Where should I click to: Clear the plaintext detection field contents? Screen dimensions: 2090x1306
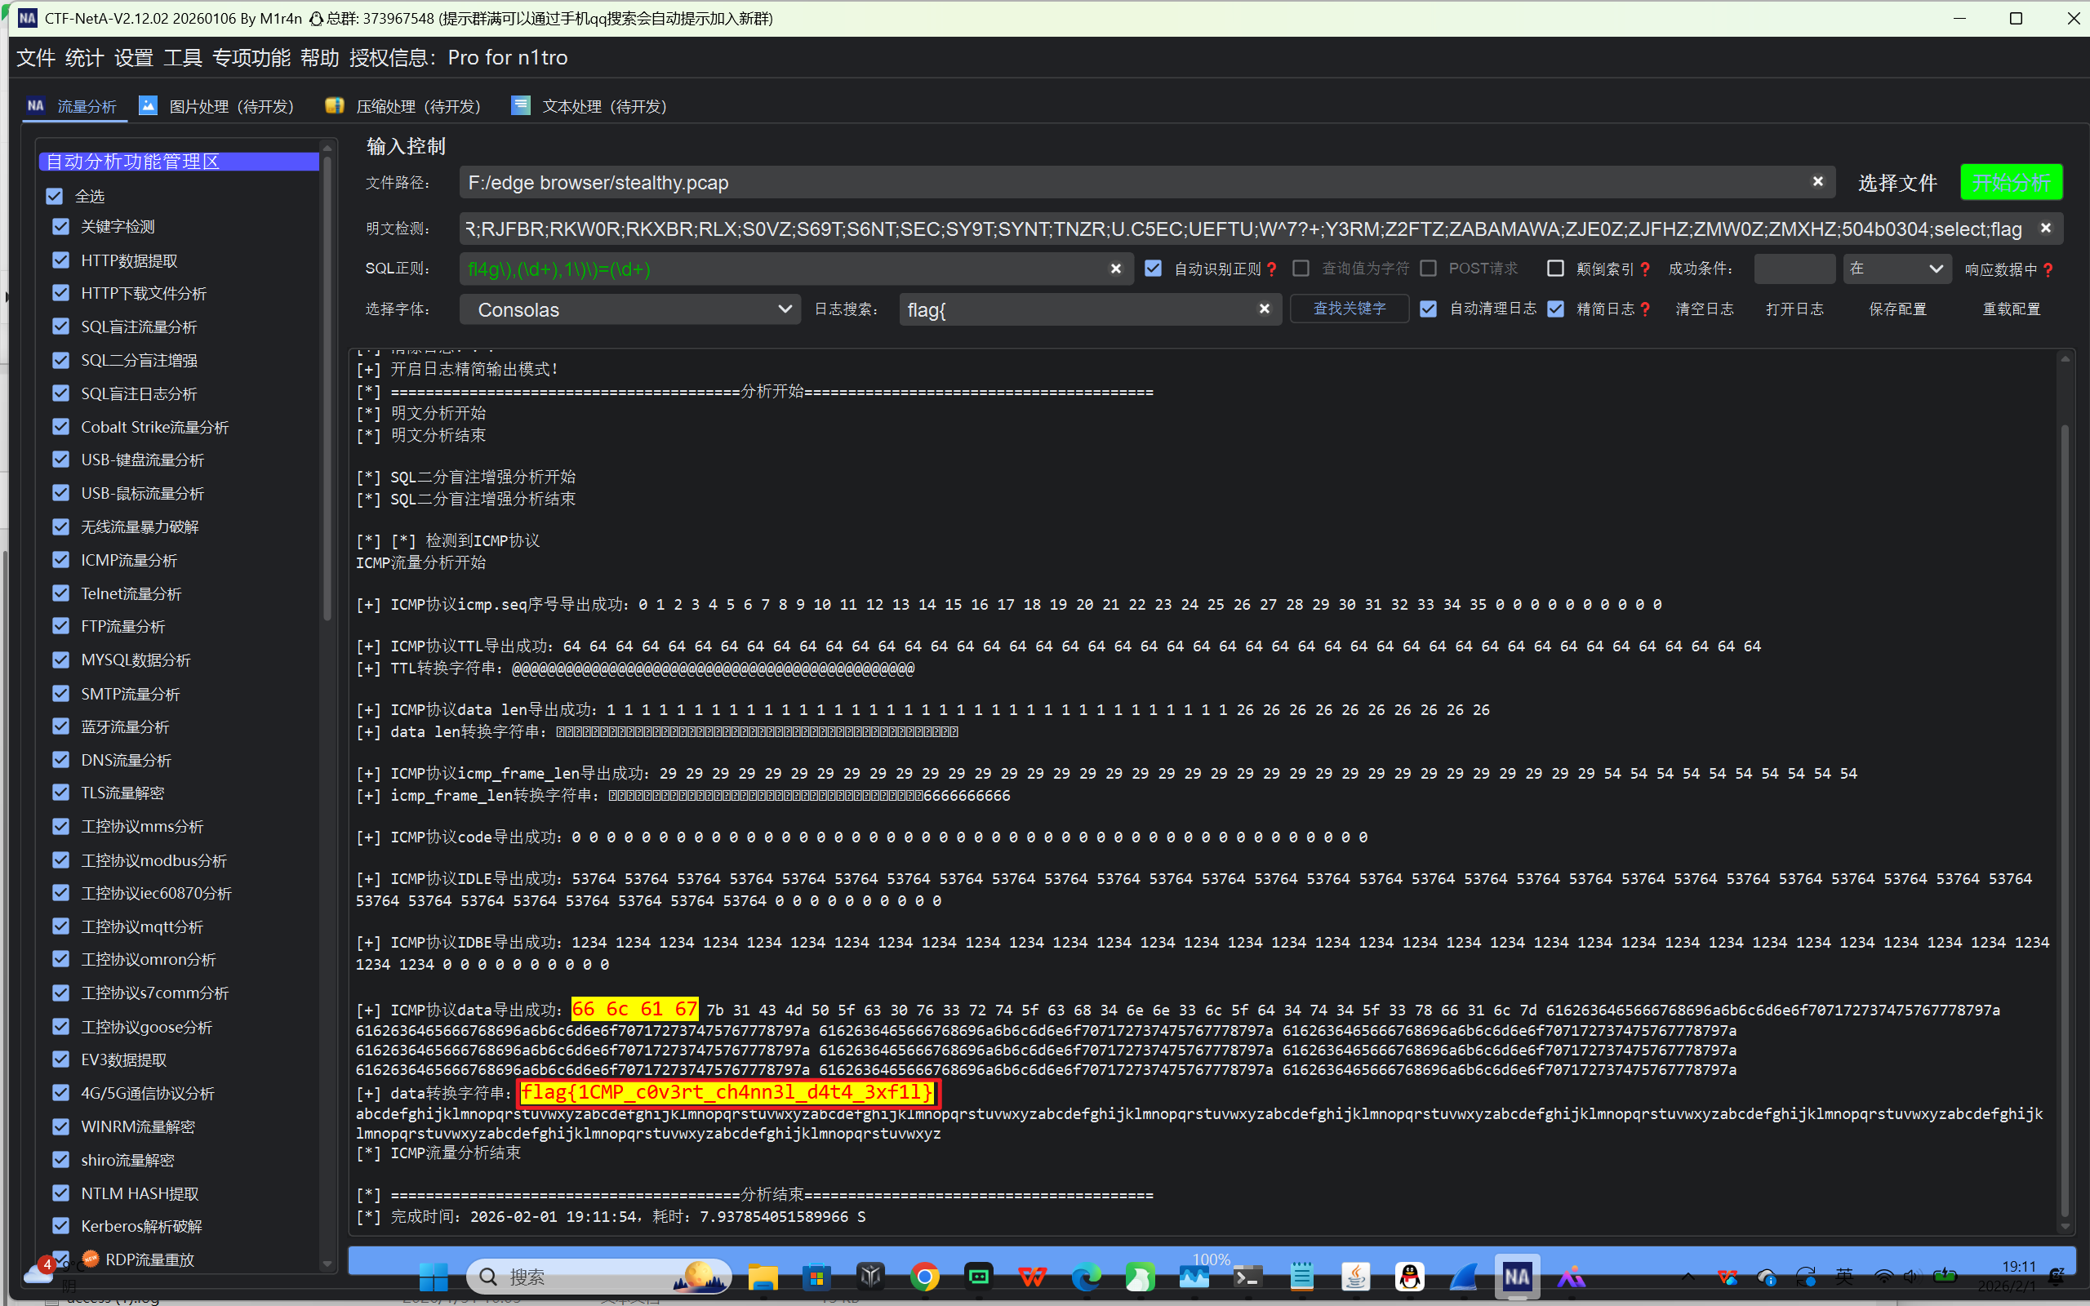tap(2045, 228)
